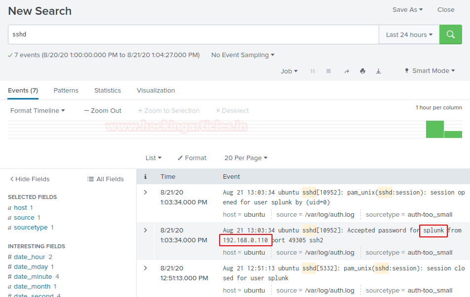Expand the No Event Sampling menu
This screenshot has height=297, width=470.
pos(242,55)
